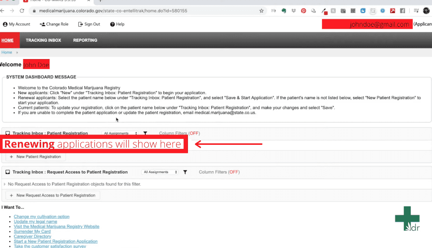Click the Help question mark icon
Image resolution: width=432 pixels, height=248 pixels.
tap(113, 24)
